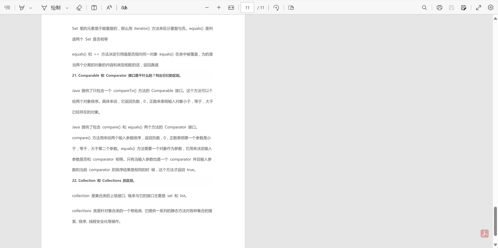Click the scroll up arrow
The height and width of the screenshot is (248, 498).
(x=495, y=18)
